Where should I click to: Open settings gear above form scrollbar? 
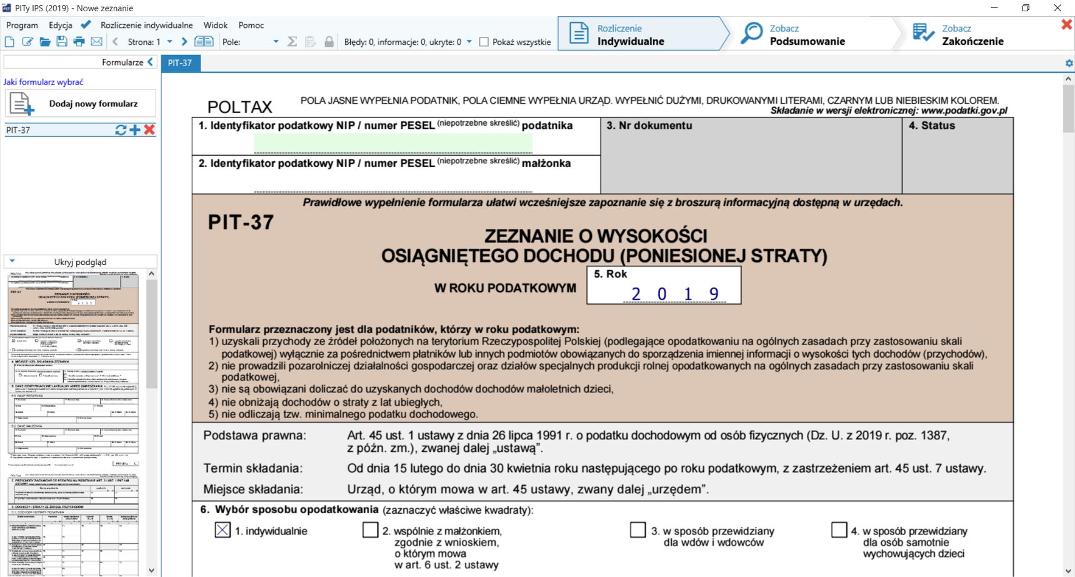point(1069,63)
